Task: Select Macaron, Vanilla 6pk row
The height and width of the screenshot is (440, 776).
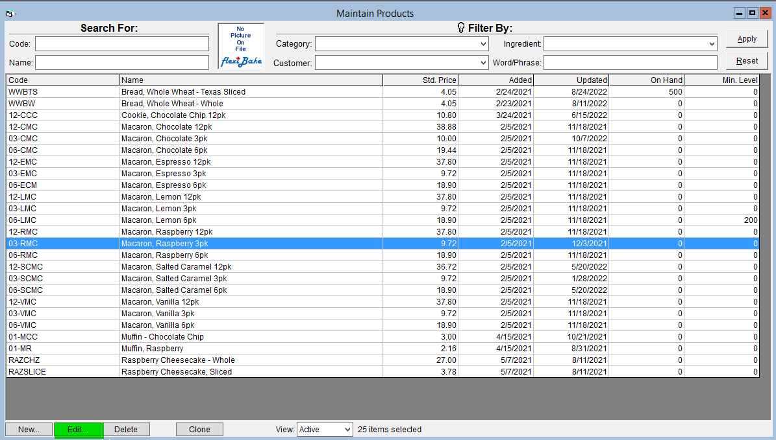Action: point(382,325)
